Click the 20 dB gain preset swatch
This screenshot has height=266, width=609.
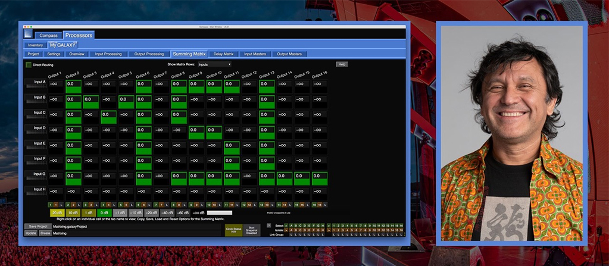(57, 212)
